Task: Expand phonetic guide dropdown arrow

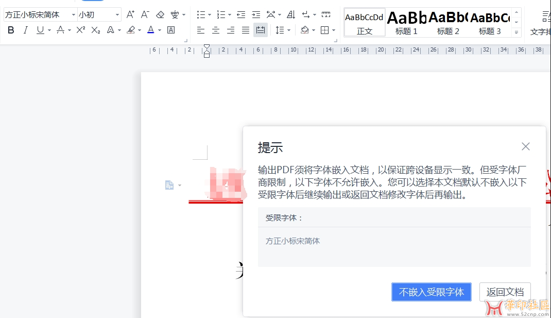Action: [184, 15]
